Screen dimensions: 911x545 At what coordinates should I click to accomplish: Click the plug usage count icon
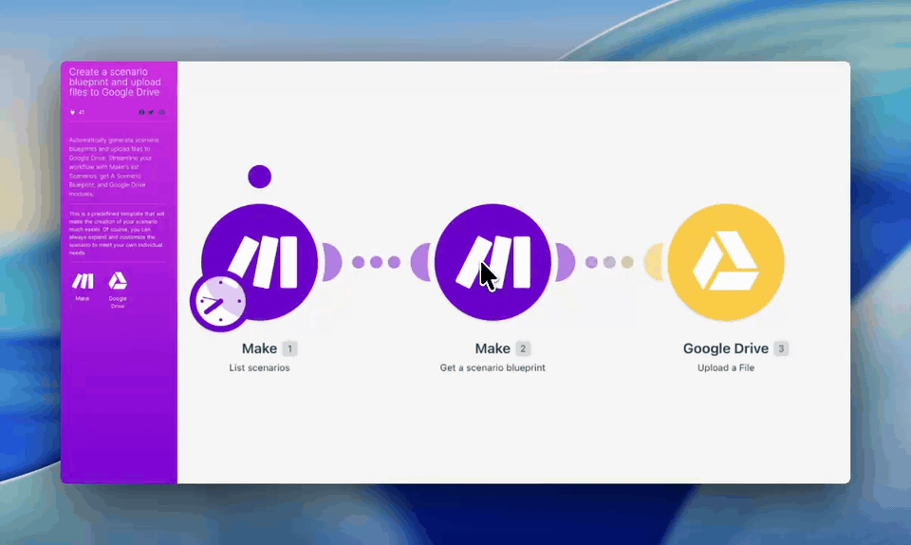73,112
